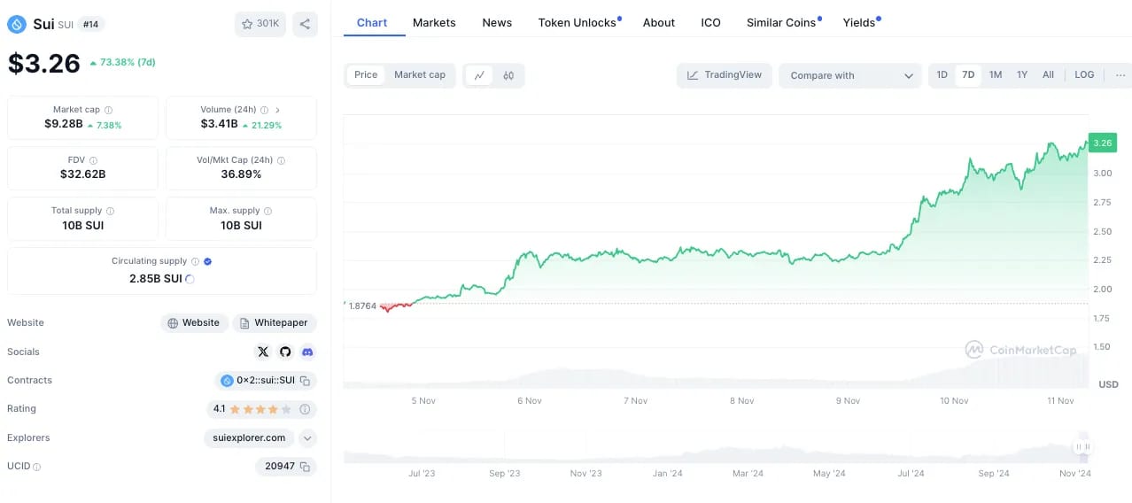
Task: Open chart more options menu
Action: tap(1120, 75)
